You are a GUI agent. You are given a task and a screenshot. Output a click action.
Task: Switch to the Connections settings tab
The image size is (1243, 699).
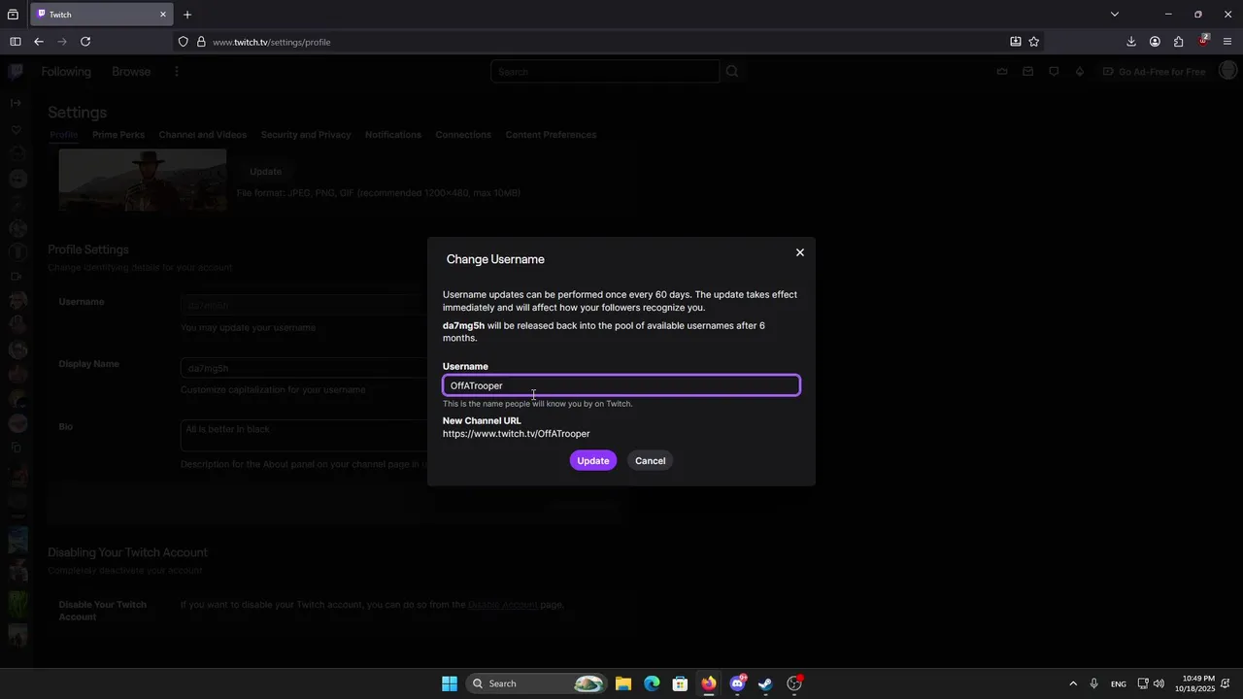[x=463, y=135]
